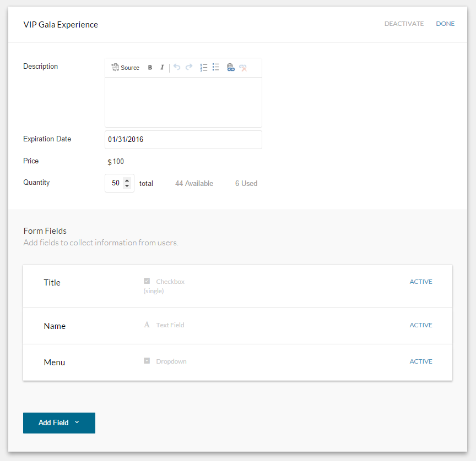This screenshot has height=461, width=476.
Task: Click the Form Fields heading
Action: (45, 231)
